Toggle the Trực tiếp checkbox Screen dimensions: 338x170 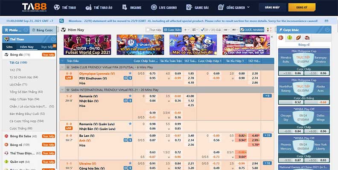[148, 30]
